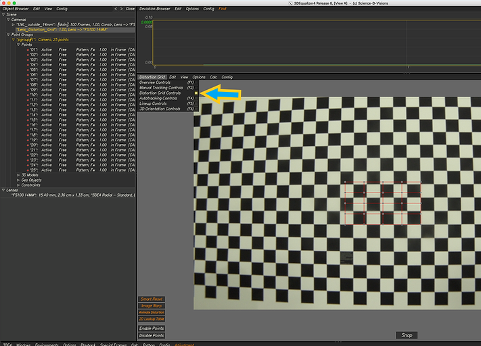Collapse the Points list
Image resolution: width=481 pixels, height=346 pixels.
point(18,45)
